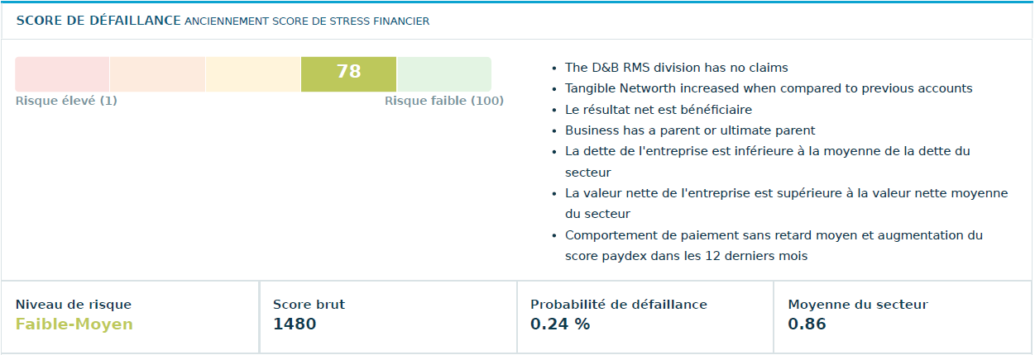Viewport: 1035px width, 355px height.
Task: Select the pale yellow score segment
Action: [x=252, y=74]
